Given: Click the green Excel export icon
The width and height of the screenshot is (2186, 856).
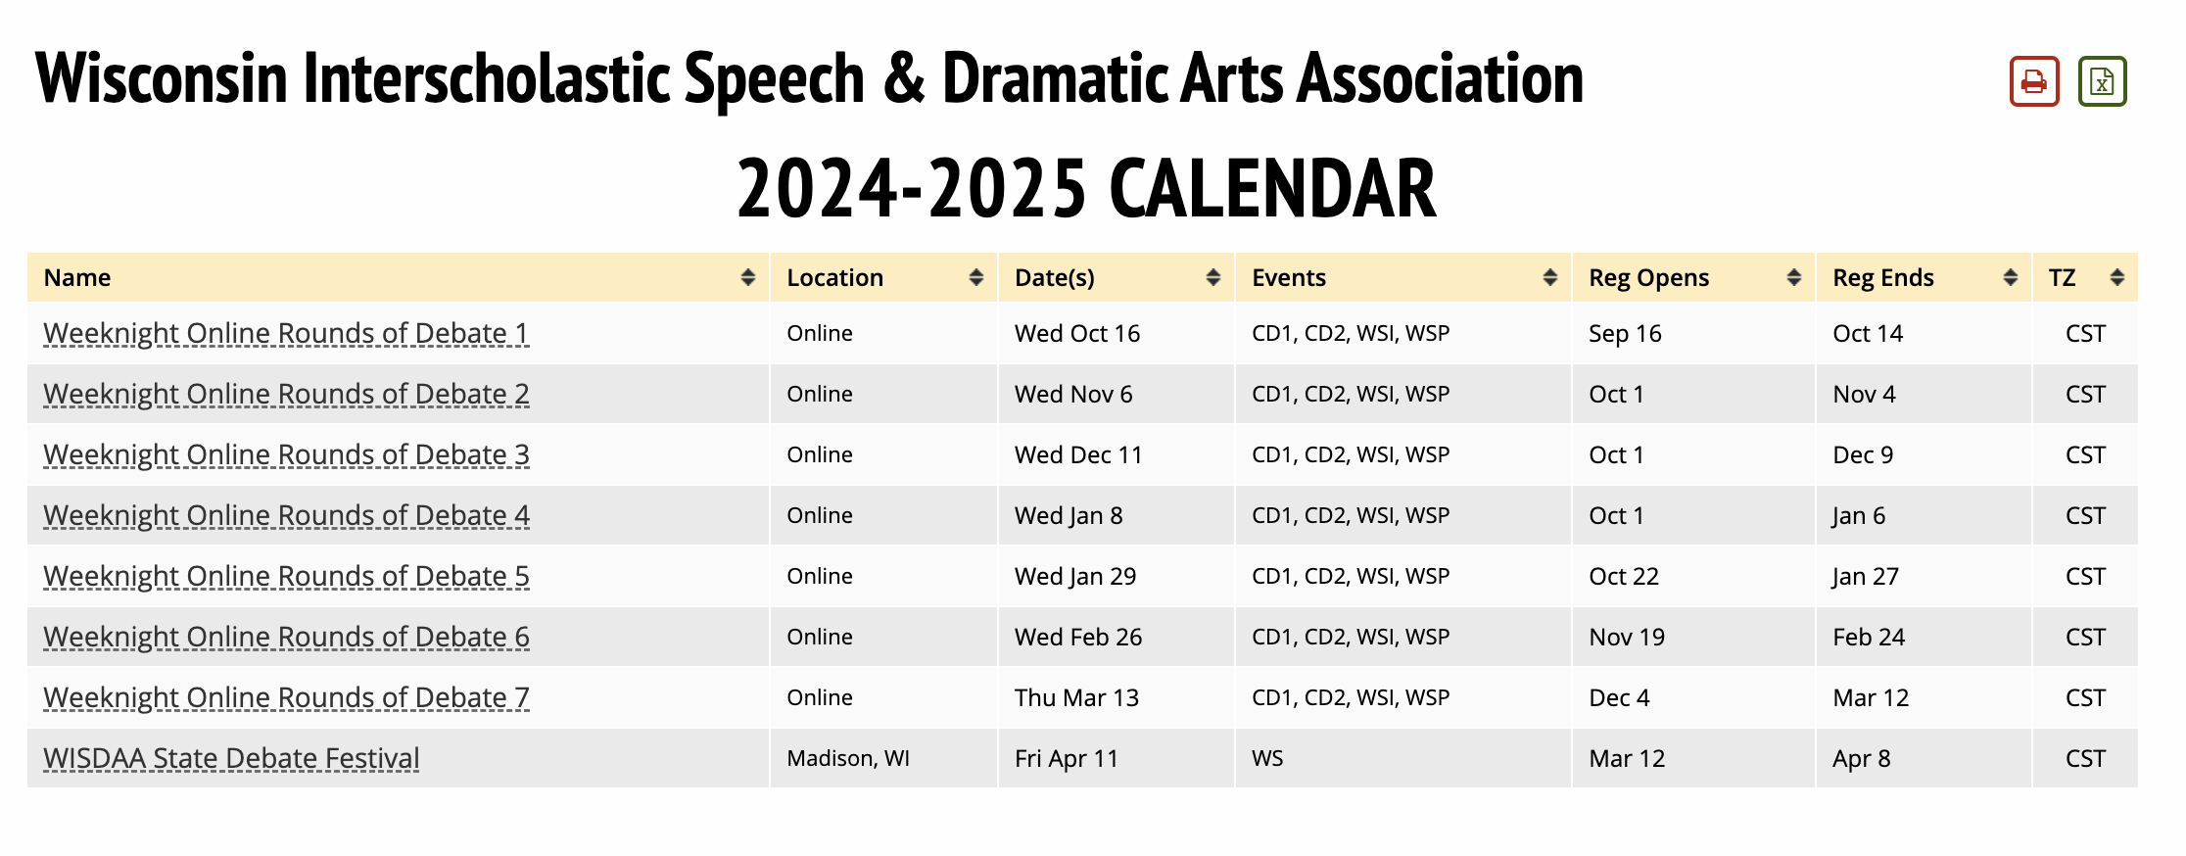Looking at the screenshot, I should [2102, 81].
